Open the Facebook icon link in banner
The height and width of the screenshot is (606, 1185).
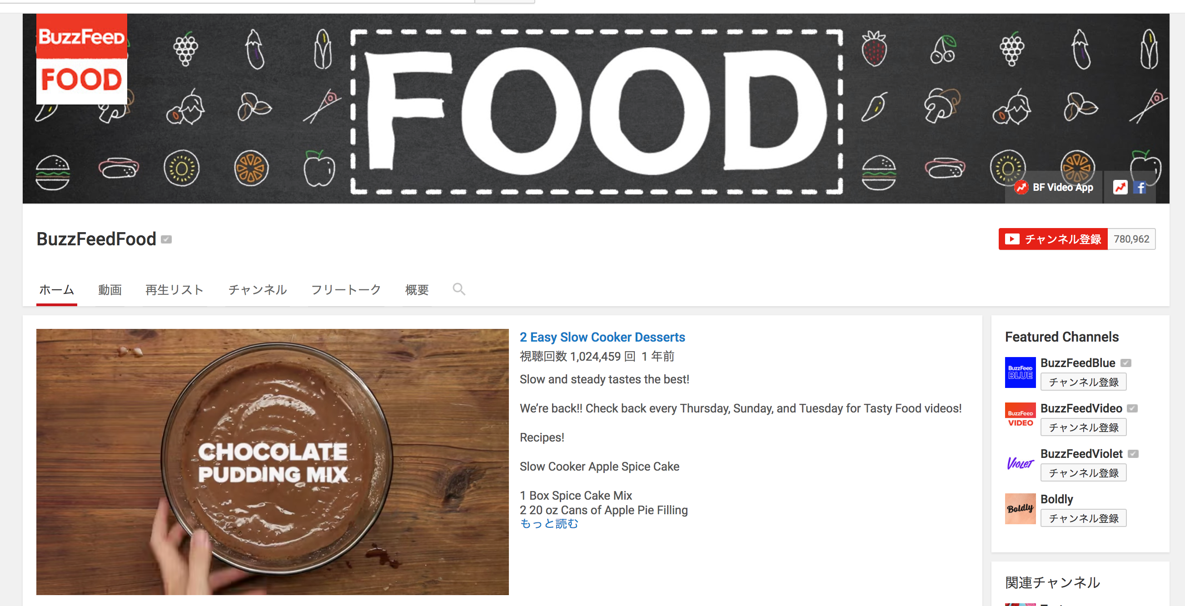[x=1140, y=188]
